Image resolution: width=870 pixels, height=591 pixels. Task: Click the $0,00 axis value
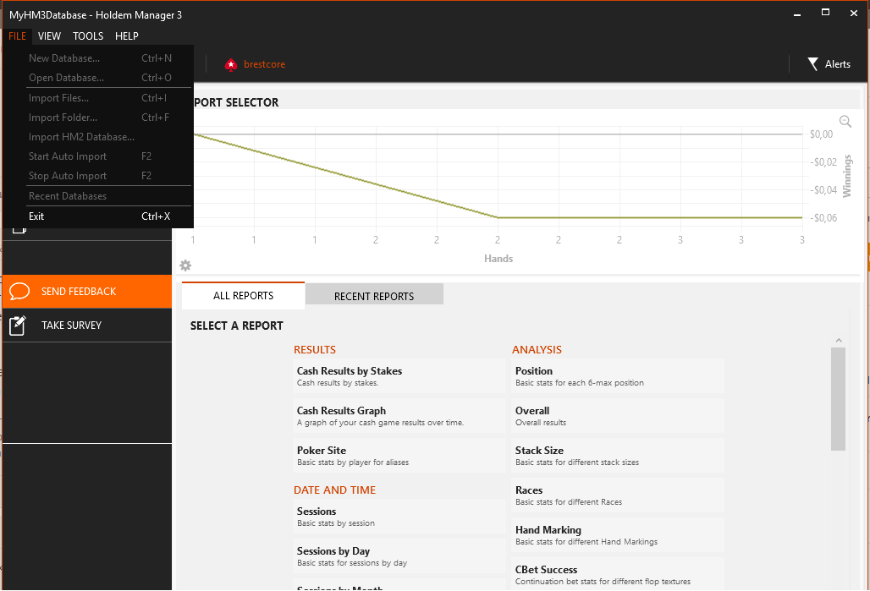tap(821, 134)
